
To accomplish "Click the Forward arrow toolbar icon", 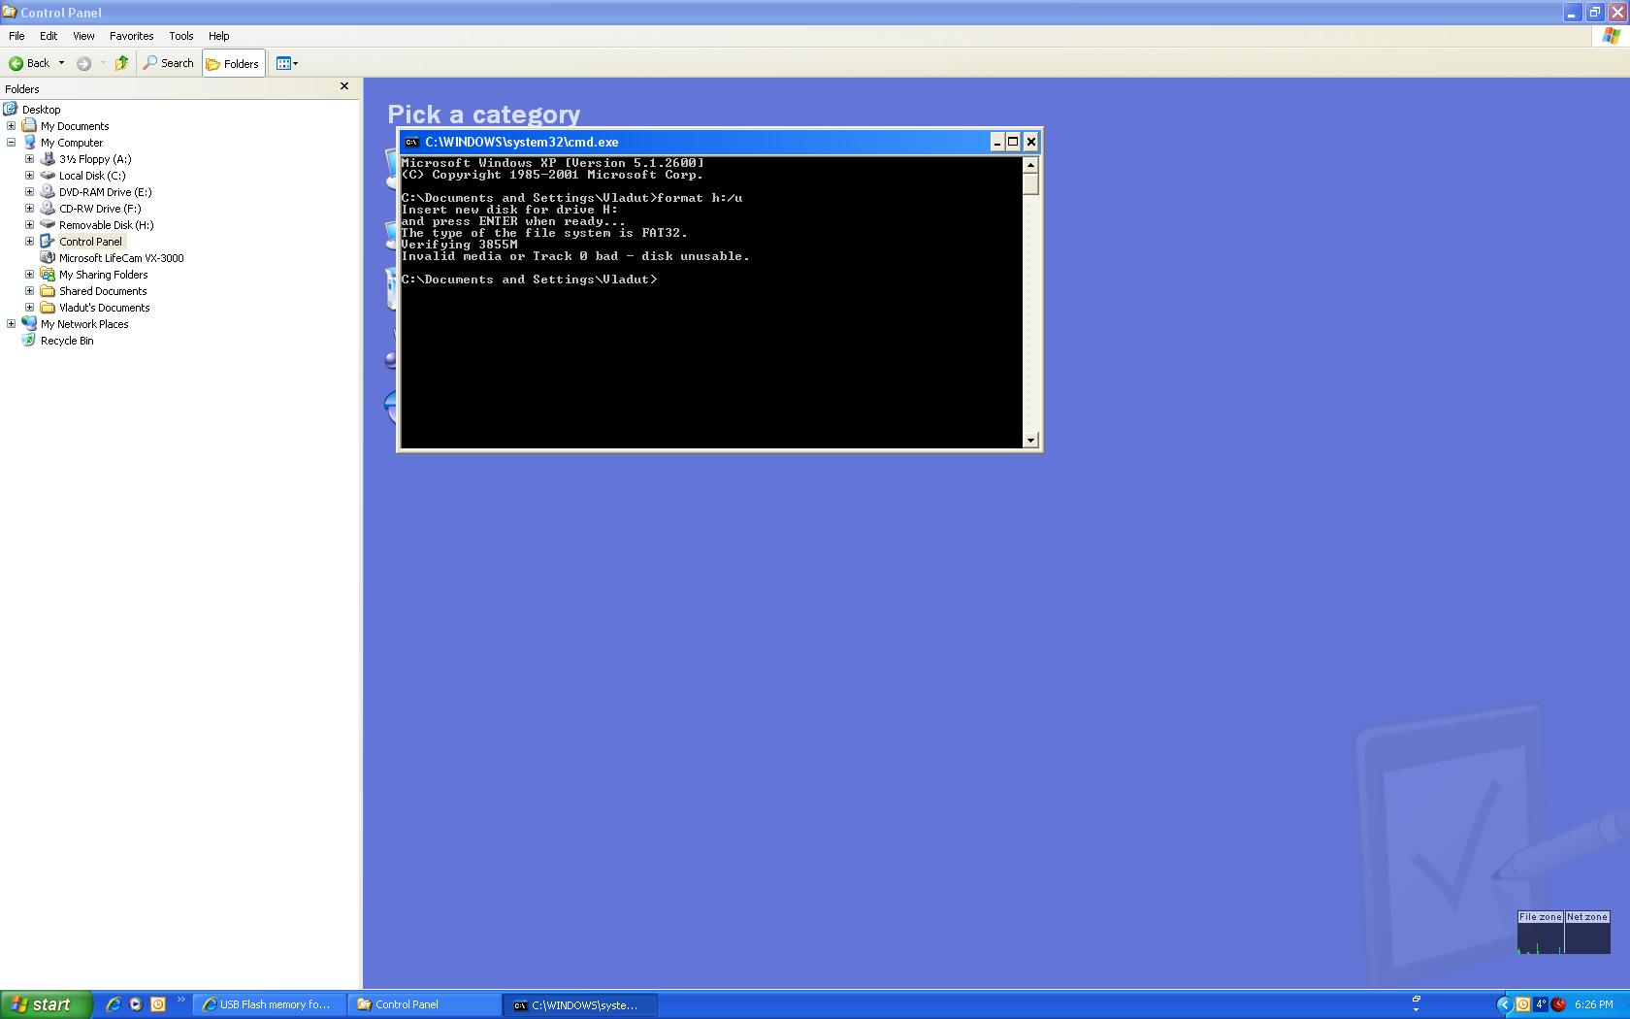I will tap(84, 63).
